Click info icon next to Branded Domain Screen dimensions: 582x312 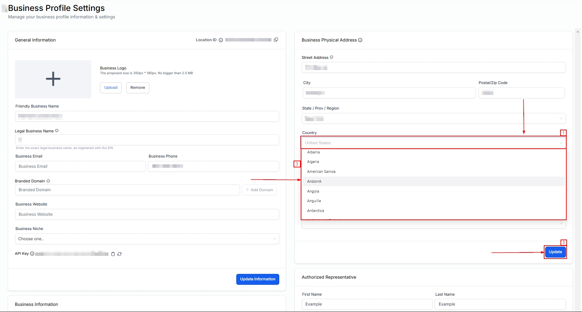48,181
